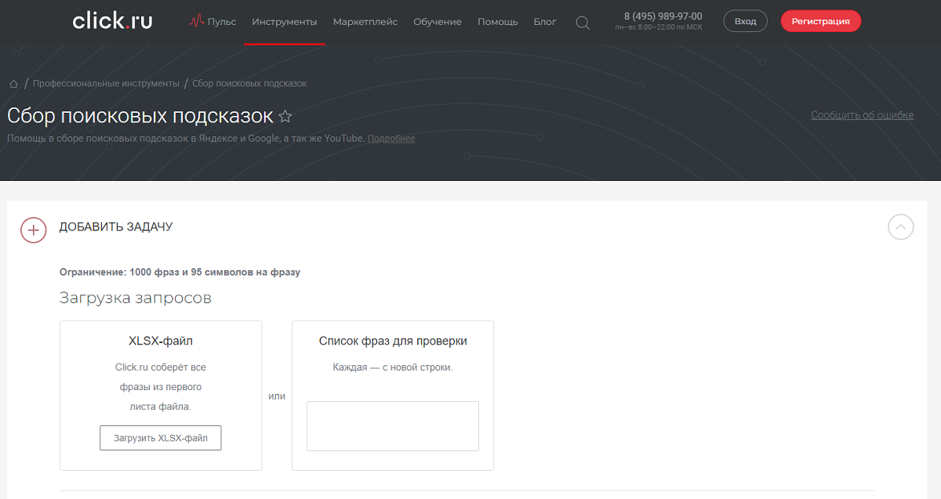Collapse the add task panel with chevron
This screenshot has width=941, height=499.
[x=900, y=227]
